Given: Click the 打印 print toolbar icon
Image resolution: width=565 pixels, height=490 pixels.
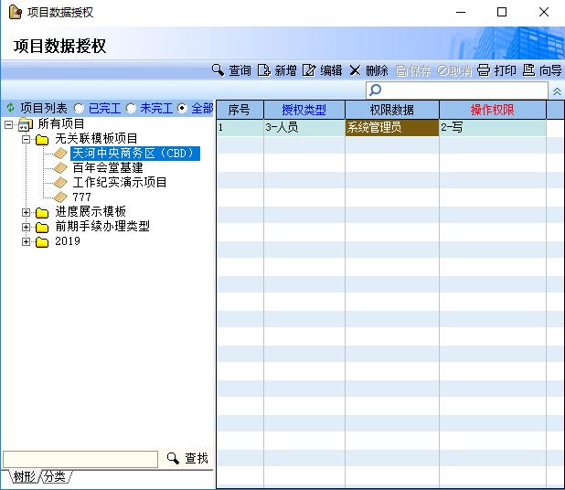Looking at the screenshot, I should tap(496, 70).
